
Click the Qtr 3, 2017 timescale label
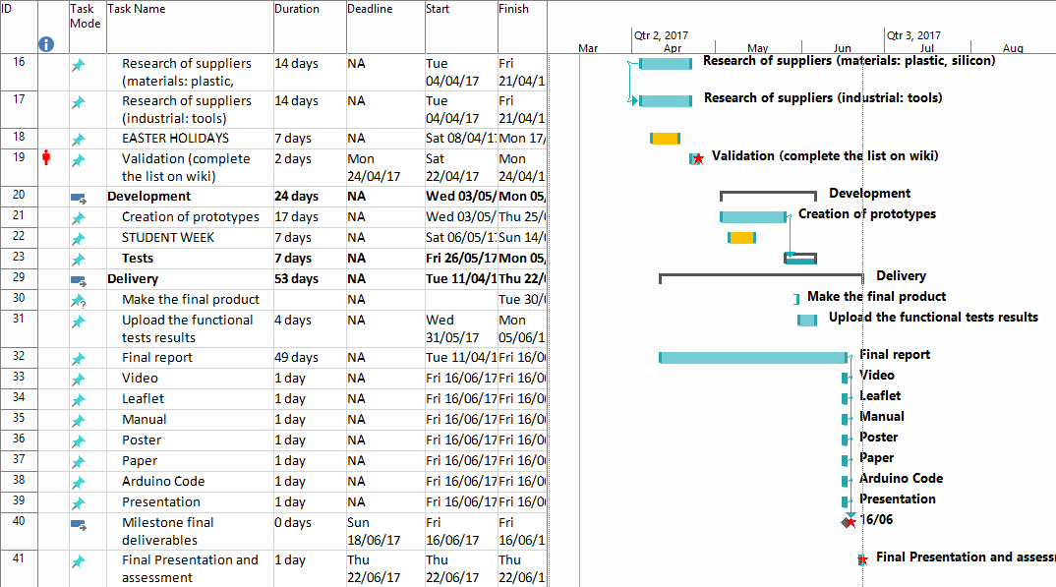[x=913, y=35]
